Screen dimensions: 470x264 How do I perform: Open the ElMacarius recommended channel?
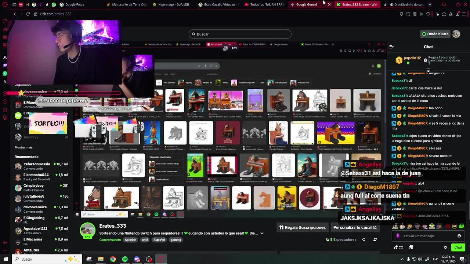[x=41, y=241]
